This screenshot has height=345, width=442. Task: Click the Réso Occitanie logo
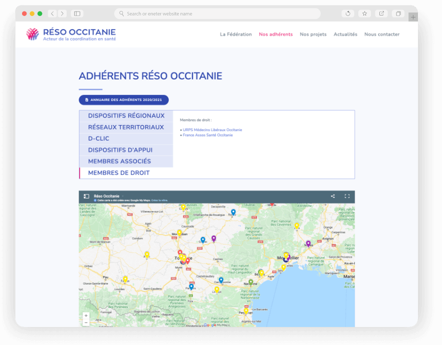pyautogui.click(x=71, y=34)
